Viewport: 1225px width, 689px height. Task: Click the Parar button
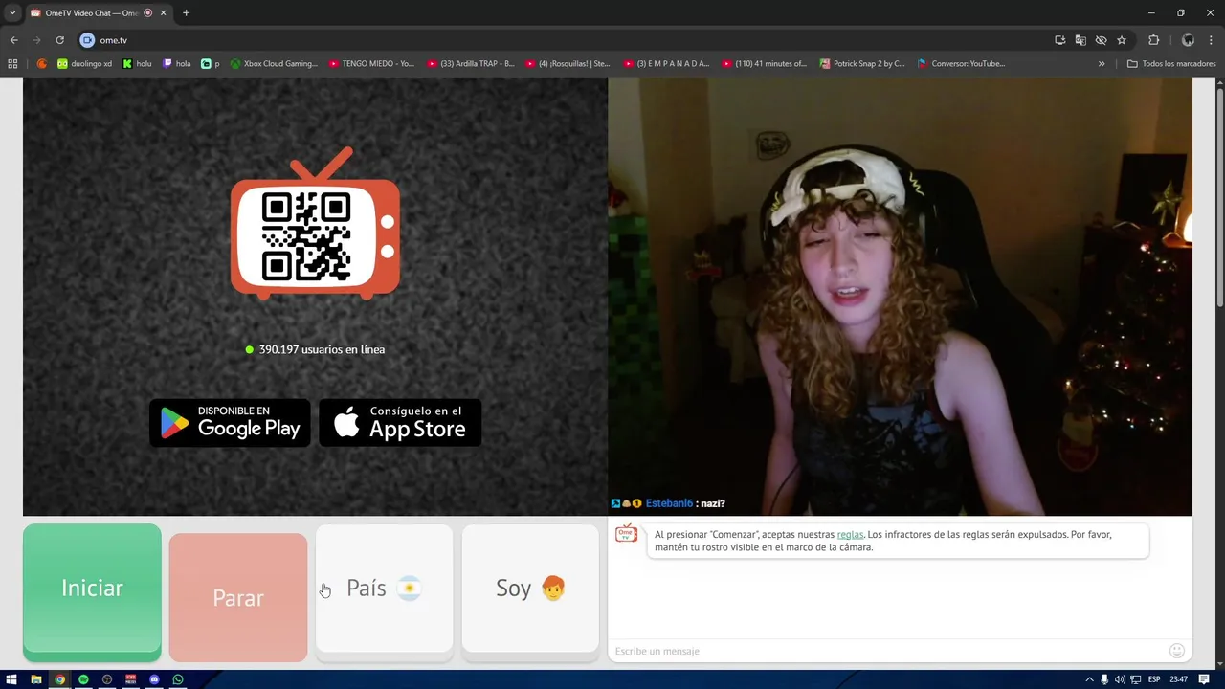coord(238,598)
